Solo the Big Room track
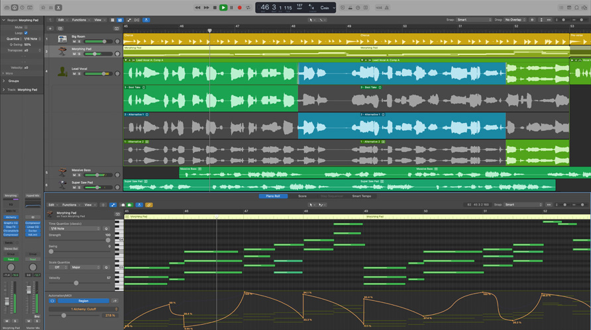Image resolution: width=591 pixels, height=330 pixels. [80, 42]
